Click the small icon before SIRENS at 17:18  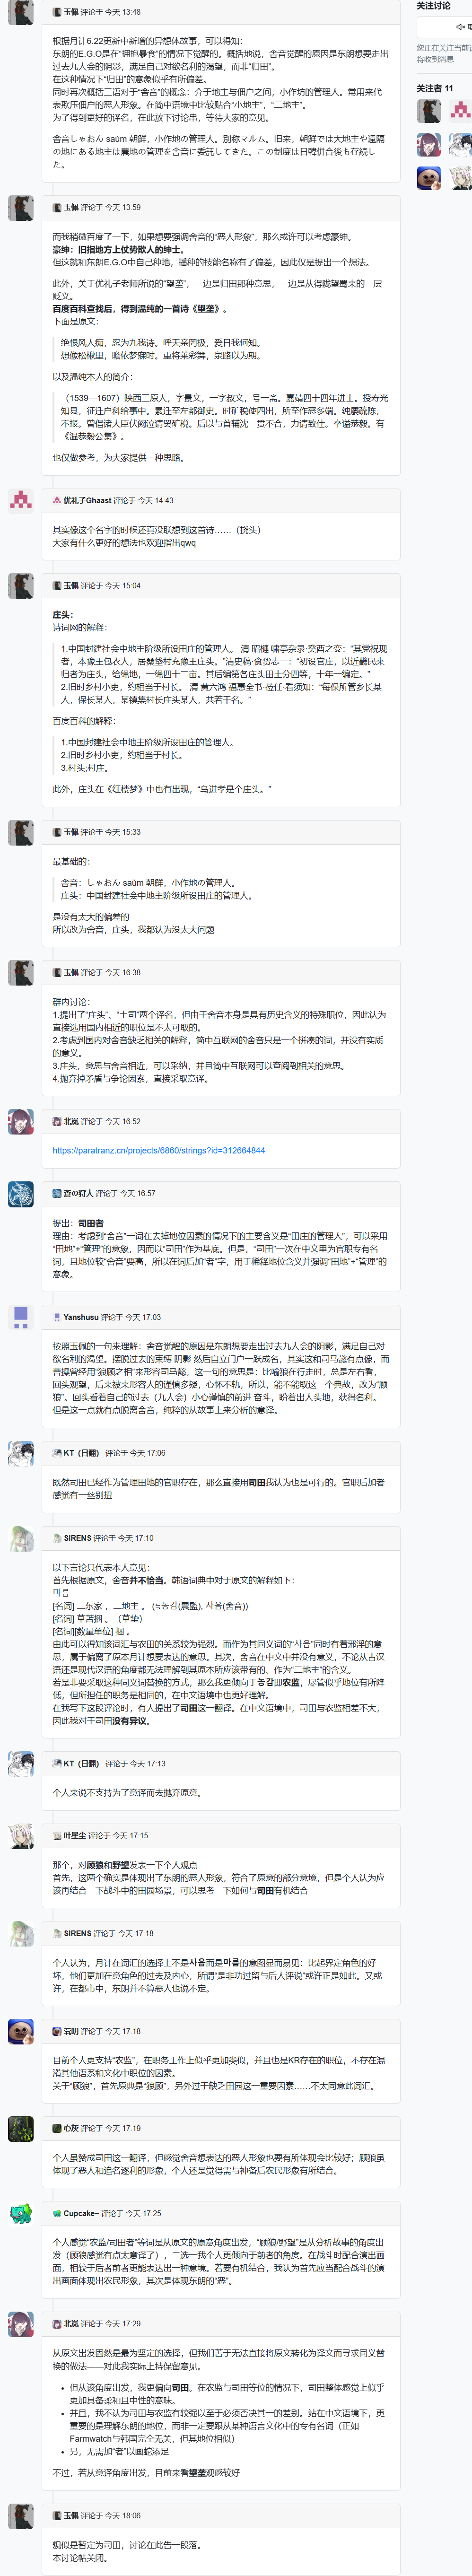(57, 1933)
